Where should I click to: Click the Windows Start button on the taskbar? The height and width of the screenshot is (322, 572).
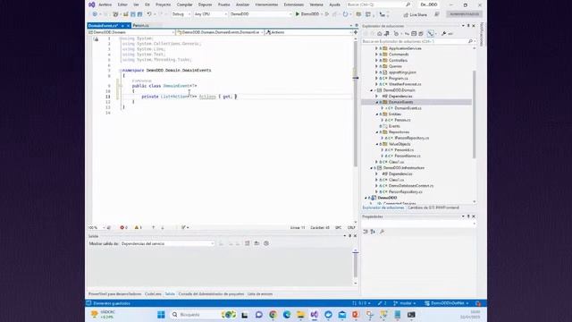(161, 314)
